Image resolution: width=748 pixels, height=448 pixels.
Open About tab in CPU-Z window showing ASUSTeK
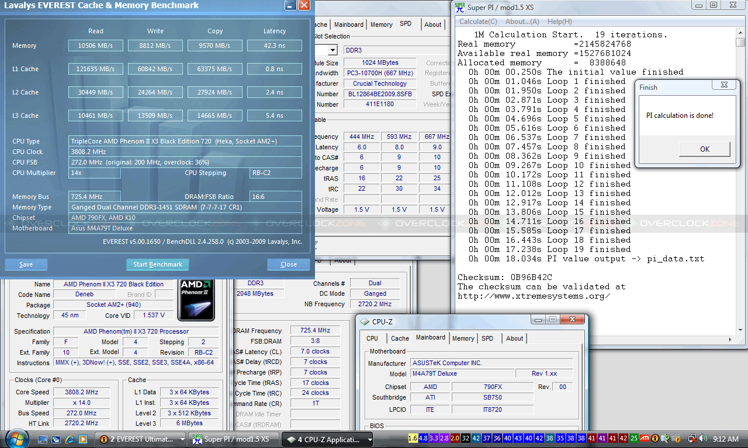coord(514,338)
